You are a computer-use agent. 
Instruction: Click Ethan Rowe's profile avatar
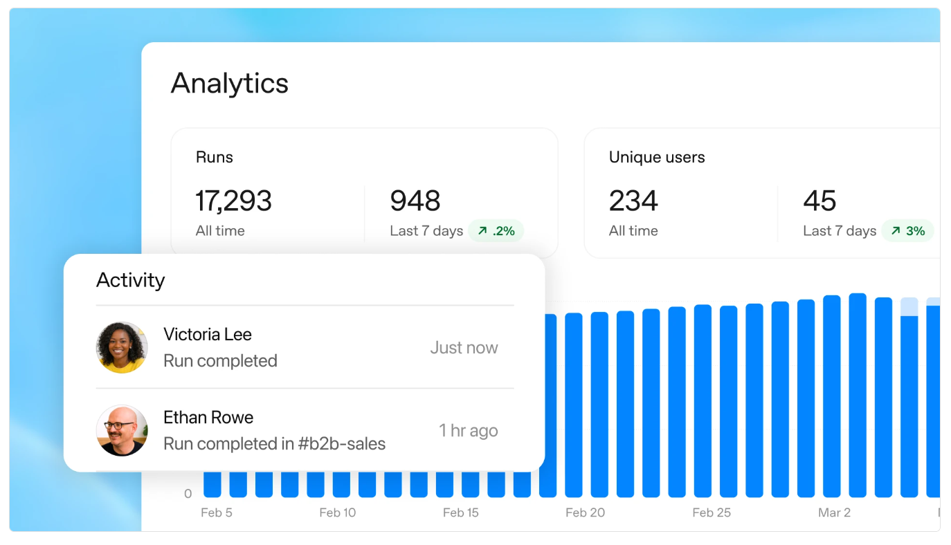point(122,430)
